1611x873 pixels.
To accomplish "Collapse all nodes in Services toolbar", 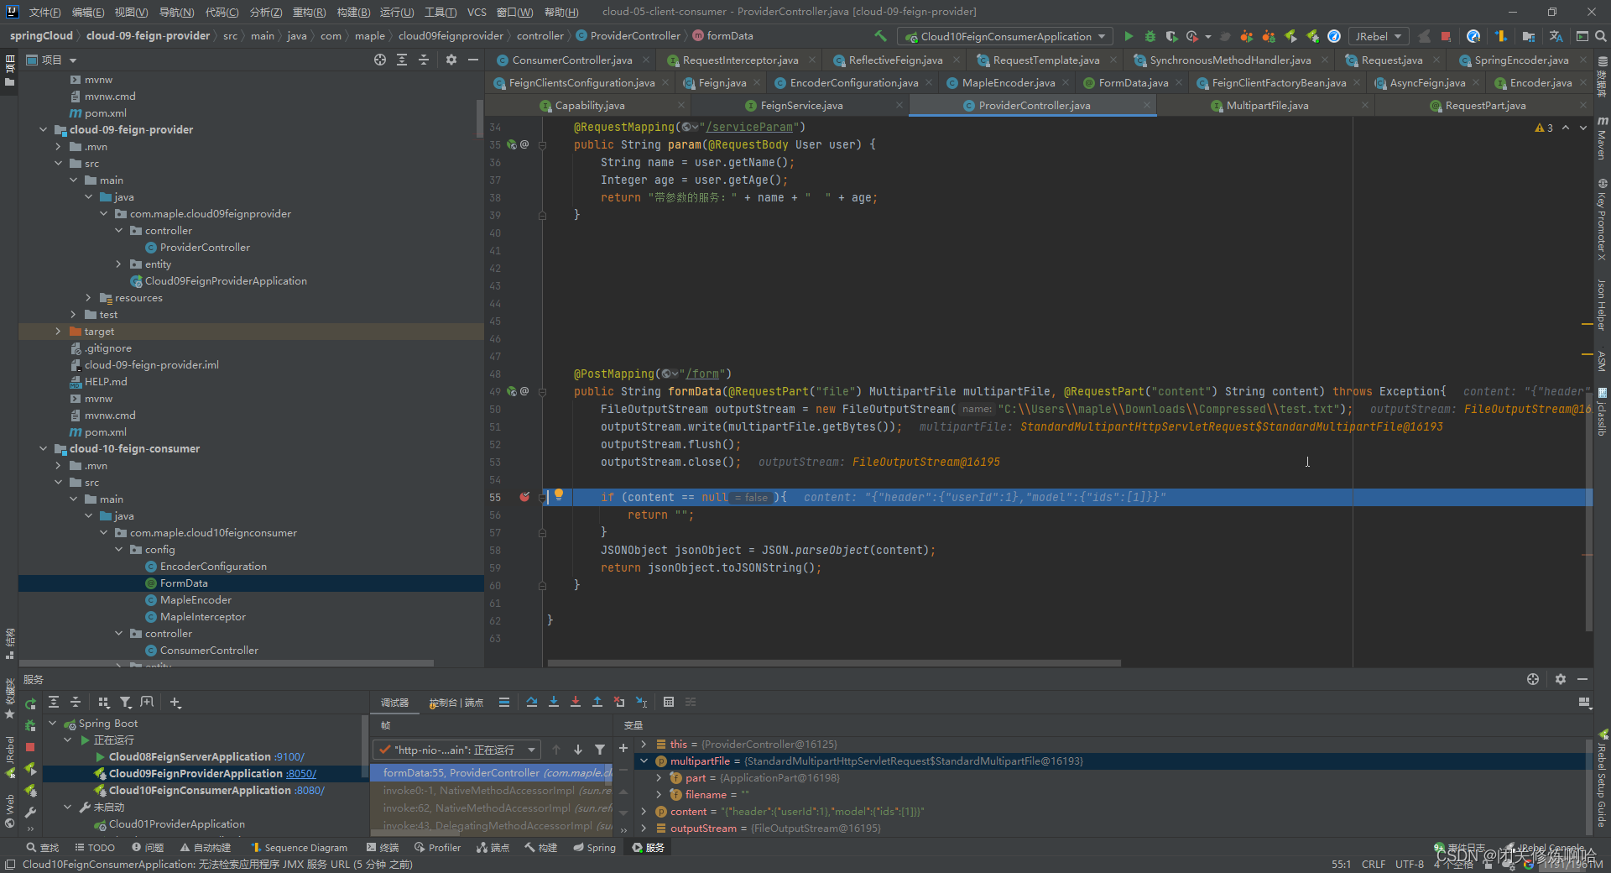I will [x=76, y=702].
